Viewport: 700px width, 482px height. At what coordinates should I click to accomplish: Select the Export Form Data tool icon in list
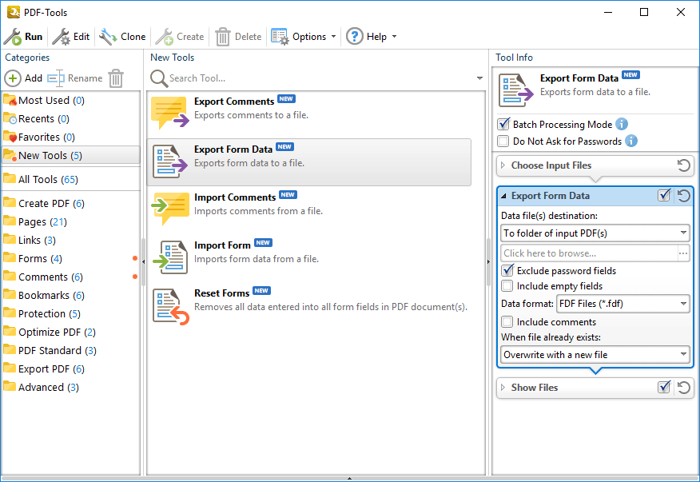pyautogui.click(x=169, y=161)
